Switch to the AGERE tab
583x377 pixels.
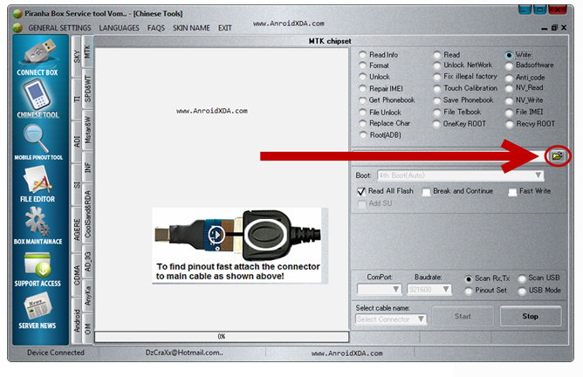point(77,230)
